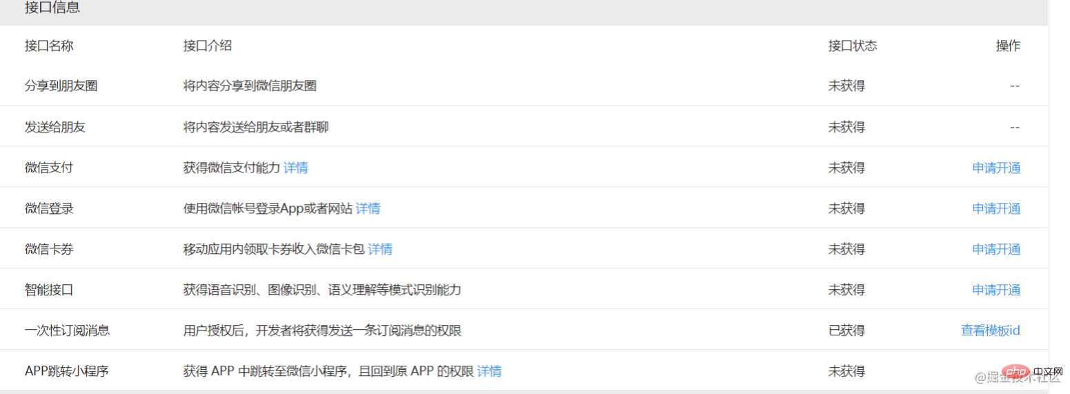1070x394 pixels.
Task: Open 详情 link in 微信卡券 description
Action: click(380, 249)
